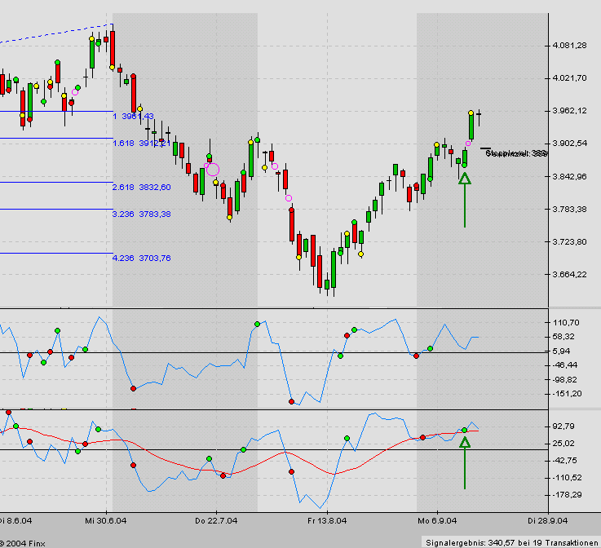Screen dimensions: 601x548
Task: Click the date label Mo 6.9.04
Action: (437, 521)
